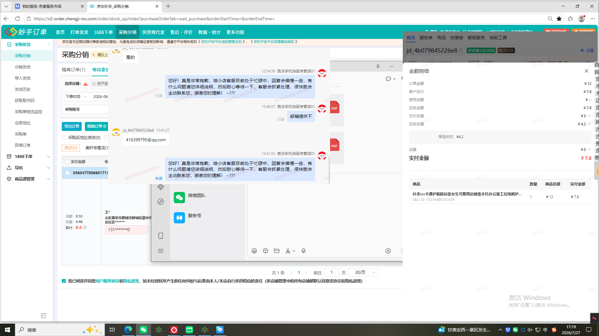The width and height of the screenshot is (599, 336).
Task: Click the 微信团队 avatar icon
Action: click(179, 198)
